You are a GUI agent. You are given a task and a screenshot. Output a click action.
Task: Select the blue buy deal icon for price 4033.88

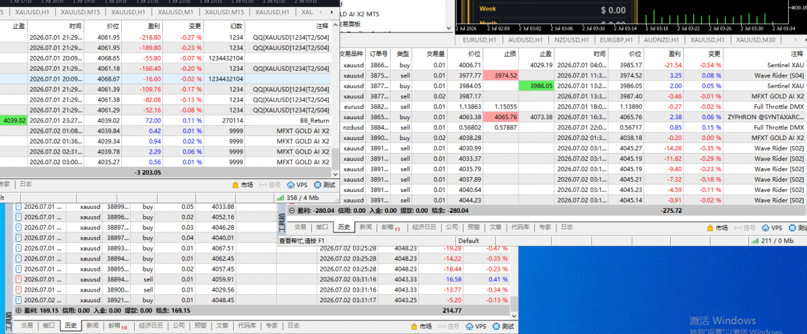point(19,206)
